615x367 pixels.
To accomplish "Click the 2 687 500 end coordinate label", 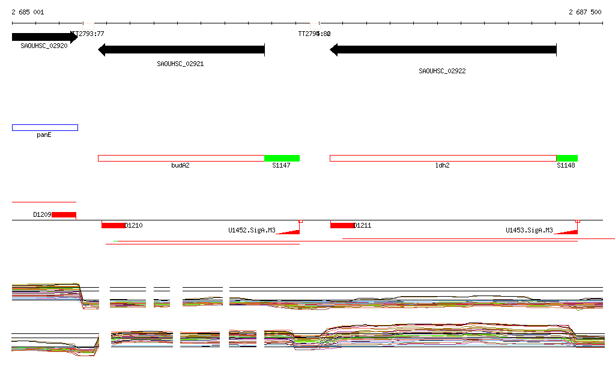I will pyautogui.click(x=585, y=12).
